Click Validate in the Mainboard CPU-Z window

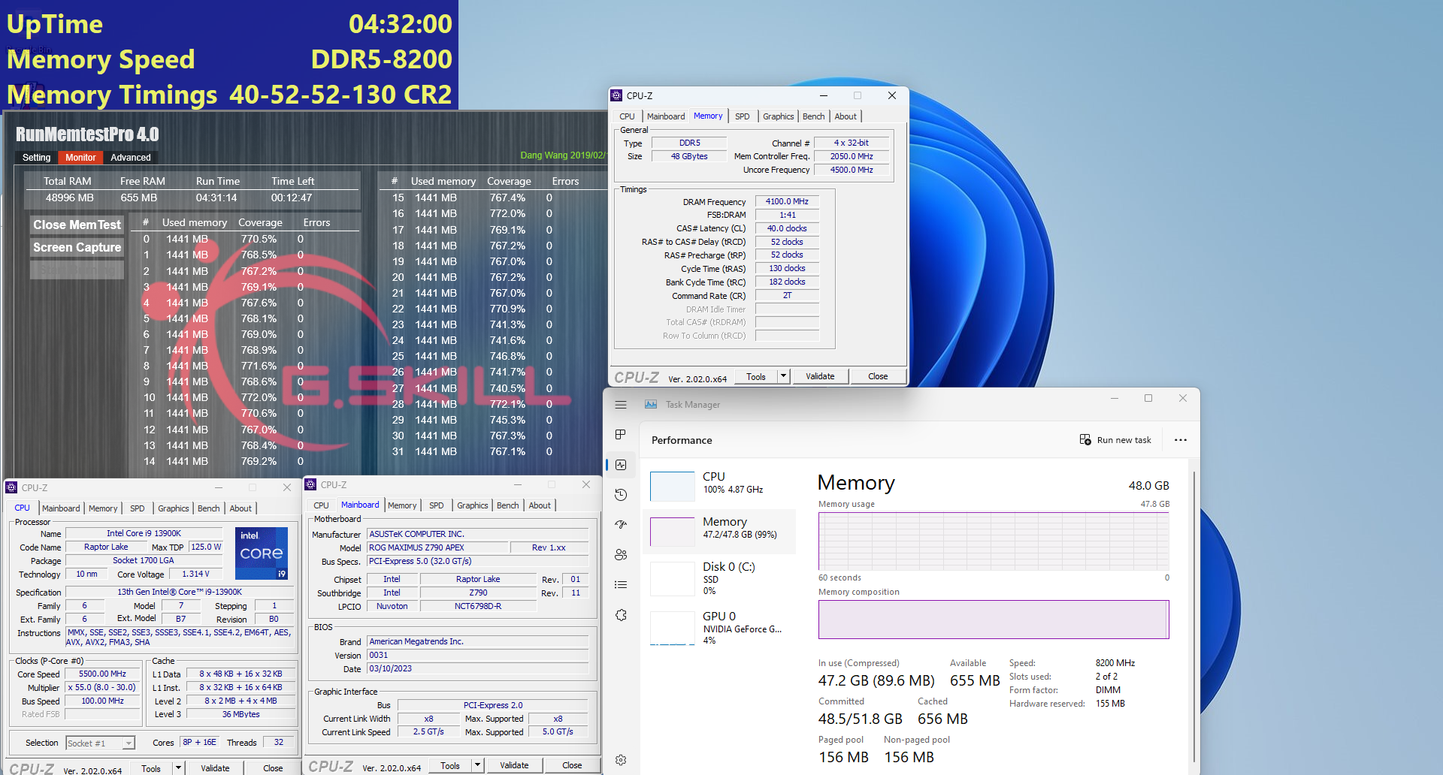coord(515,764)
